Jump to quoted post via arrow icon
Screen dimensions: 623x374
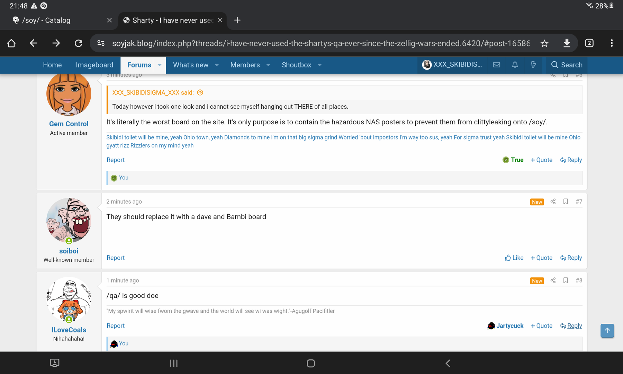(x=200, y=92)
